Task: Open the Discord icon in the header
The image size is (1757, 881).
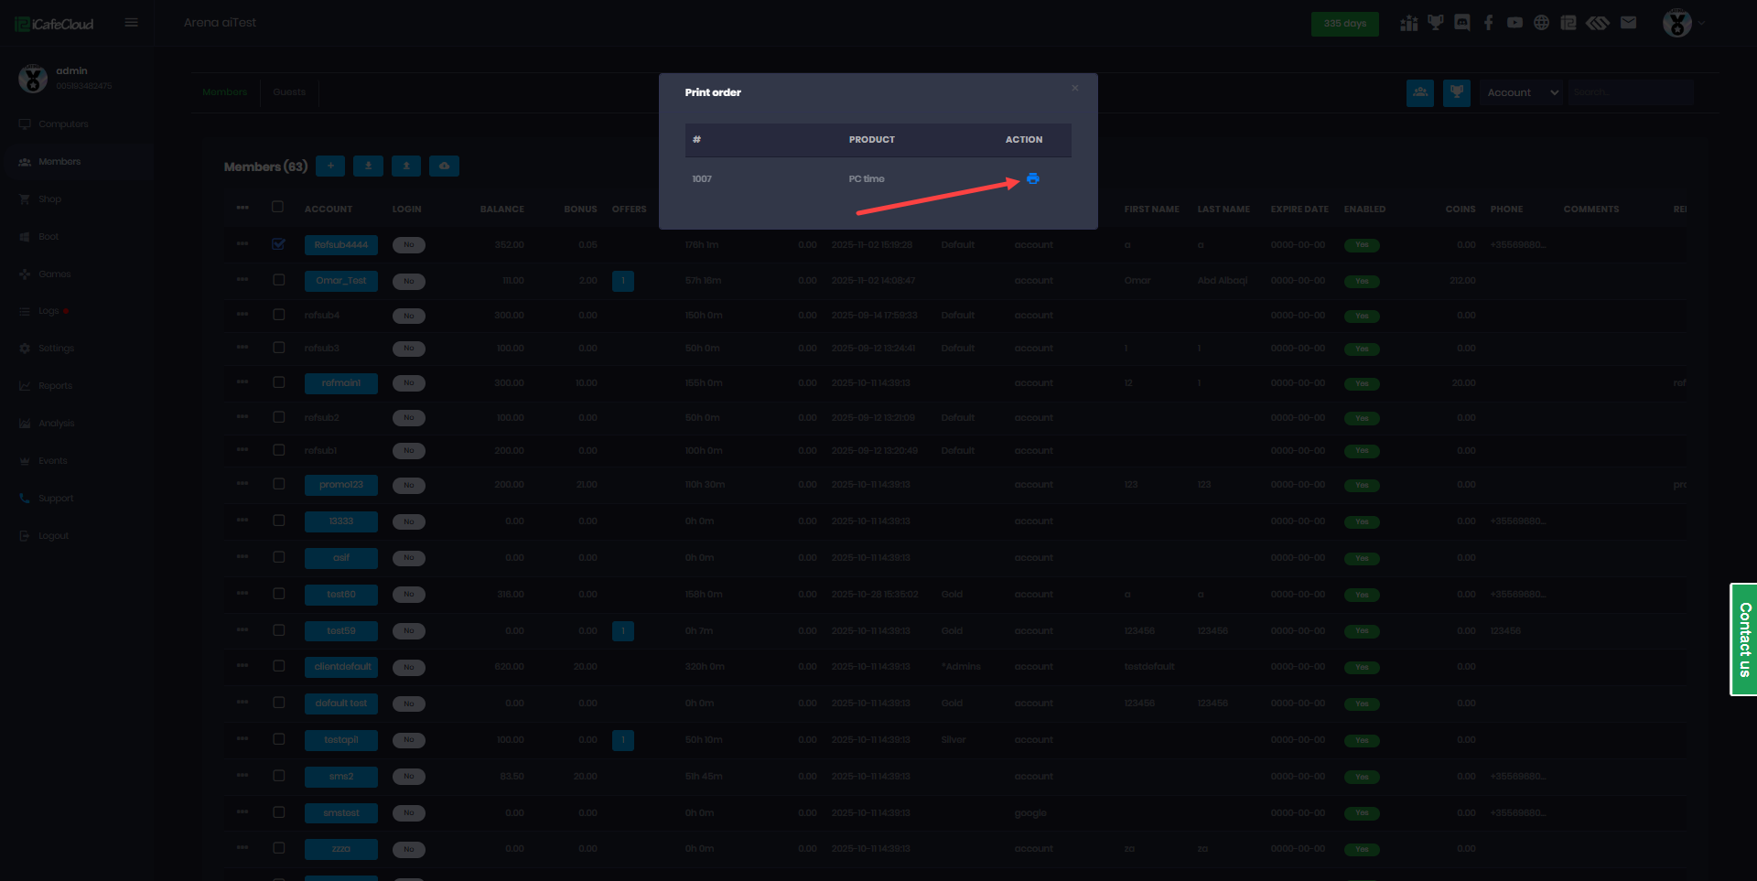Action: [1462, 23]
